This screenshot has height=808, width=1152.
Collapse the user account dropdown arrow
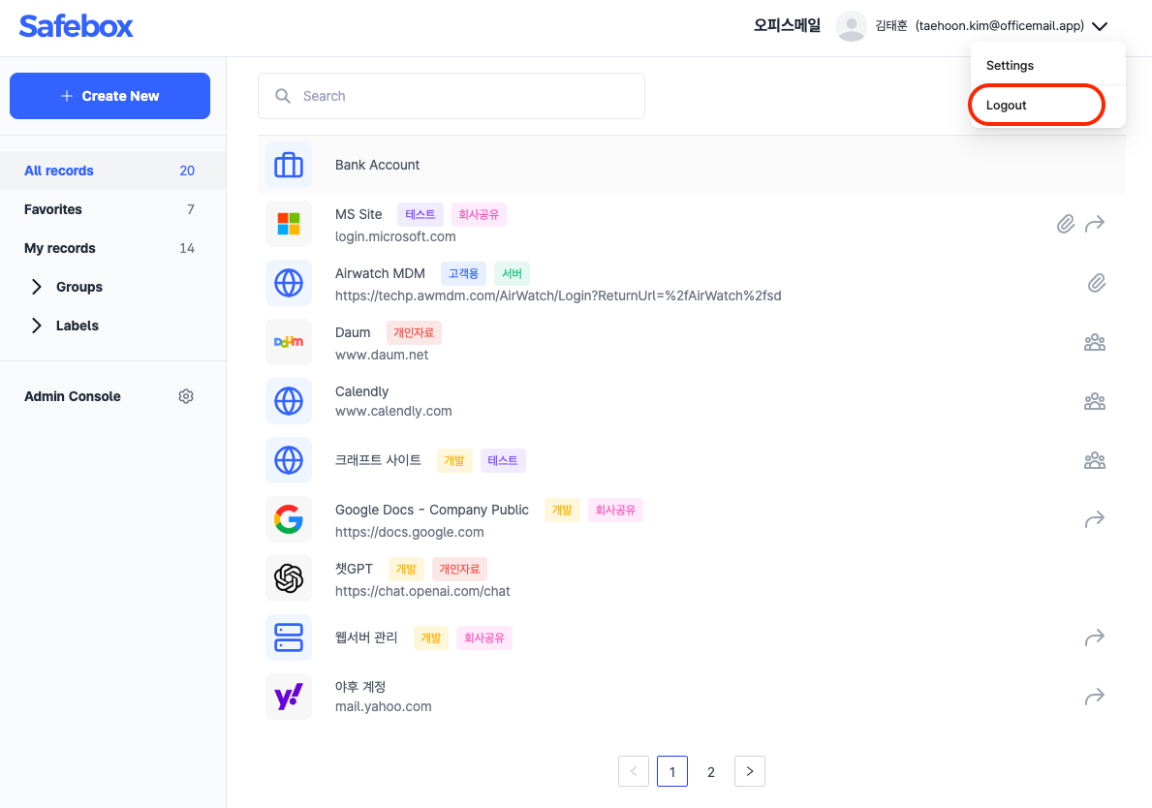point(1100,27)
